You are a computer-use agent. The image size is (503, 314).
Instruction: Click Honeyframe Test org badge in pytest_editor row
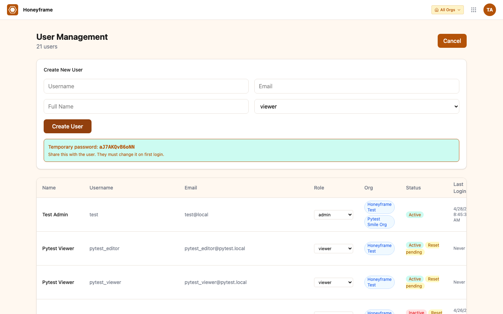(x=379, y=248)
